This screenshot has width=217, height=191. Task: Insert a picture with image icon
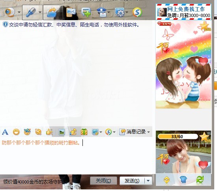(62, 132)
